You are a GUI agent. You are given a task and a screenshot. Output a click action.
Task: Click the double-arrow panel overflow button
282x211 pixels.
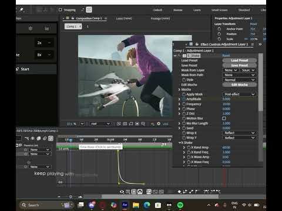click(x=260, y=45)
